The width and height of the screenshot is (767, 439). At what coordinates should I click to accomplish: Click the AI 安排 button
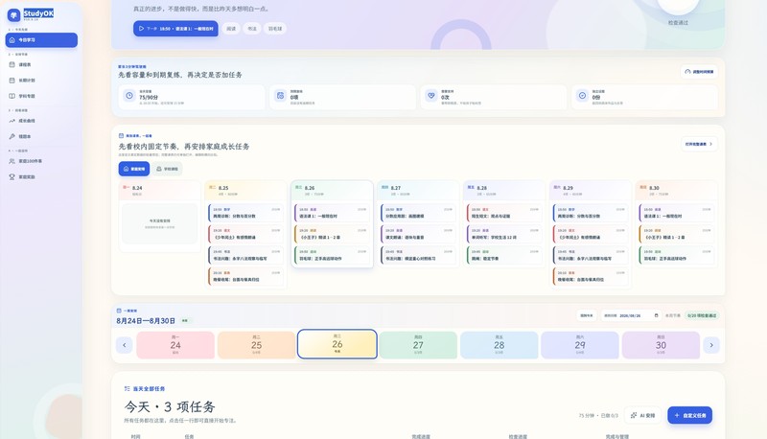[x=642, y=415]
